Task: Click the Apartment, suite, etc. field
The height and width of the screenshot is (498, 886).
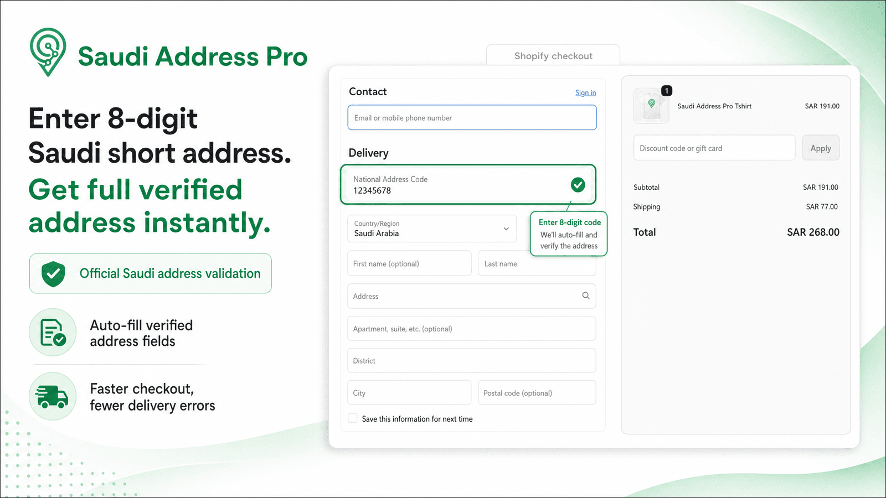Action: (x=472, y=329)
